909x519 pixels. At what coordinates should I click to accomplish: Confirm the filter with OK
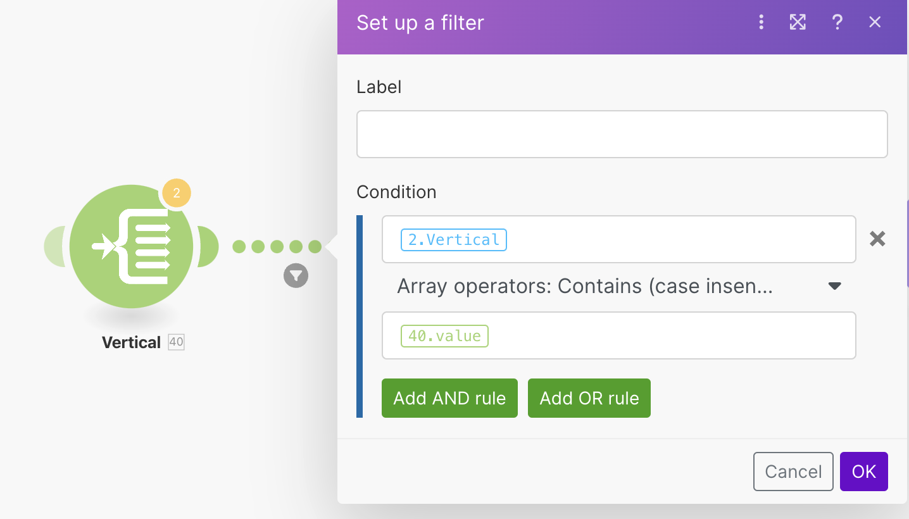click(x=863, y=472)
